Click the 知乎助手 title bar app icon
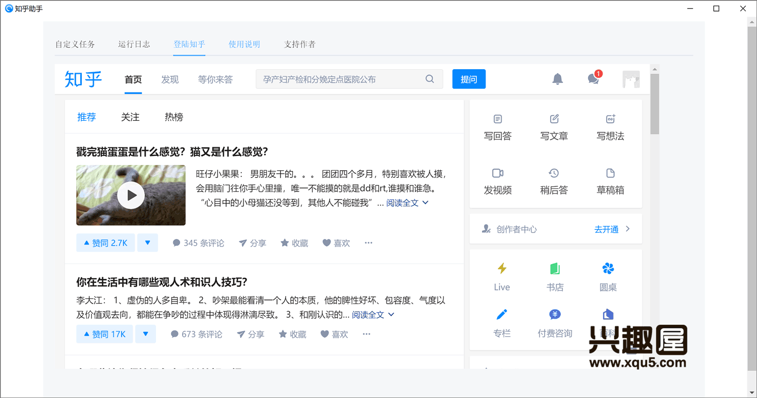Screen dimensions: 757x398 (9, 9)
